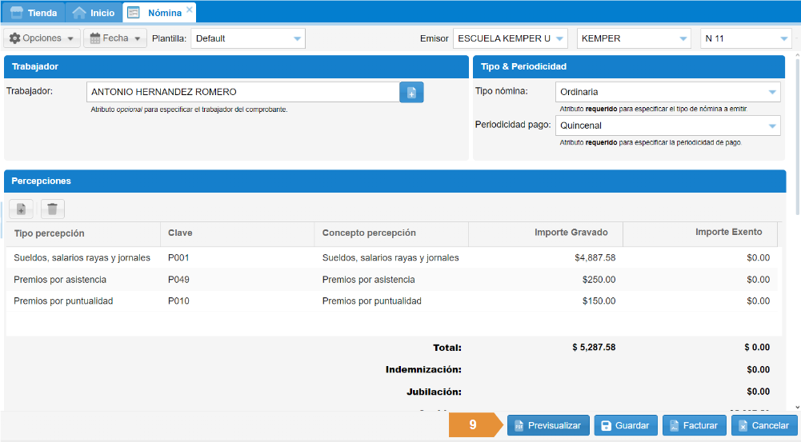Open the Fecha calendar menu
This screenshot has height=442, width=801.
115,38
